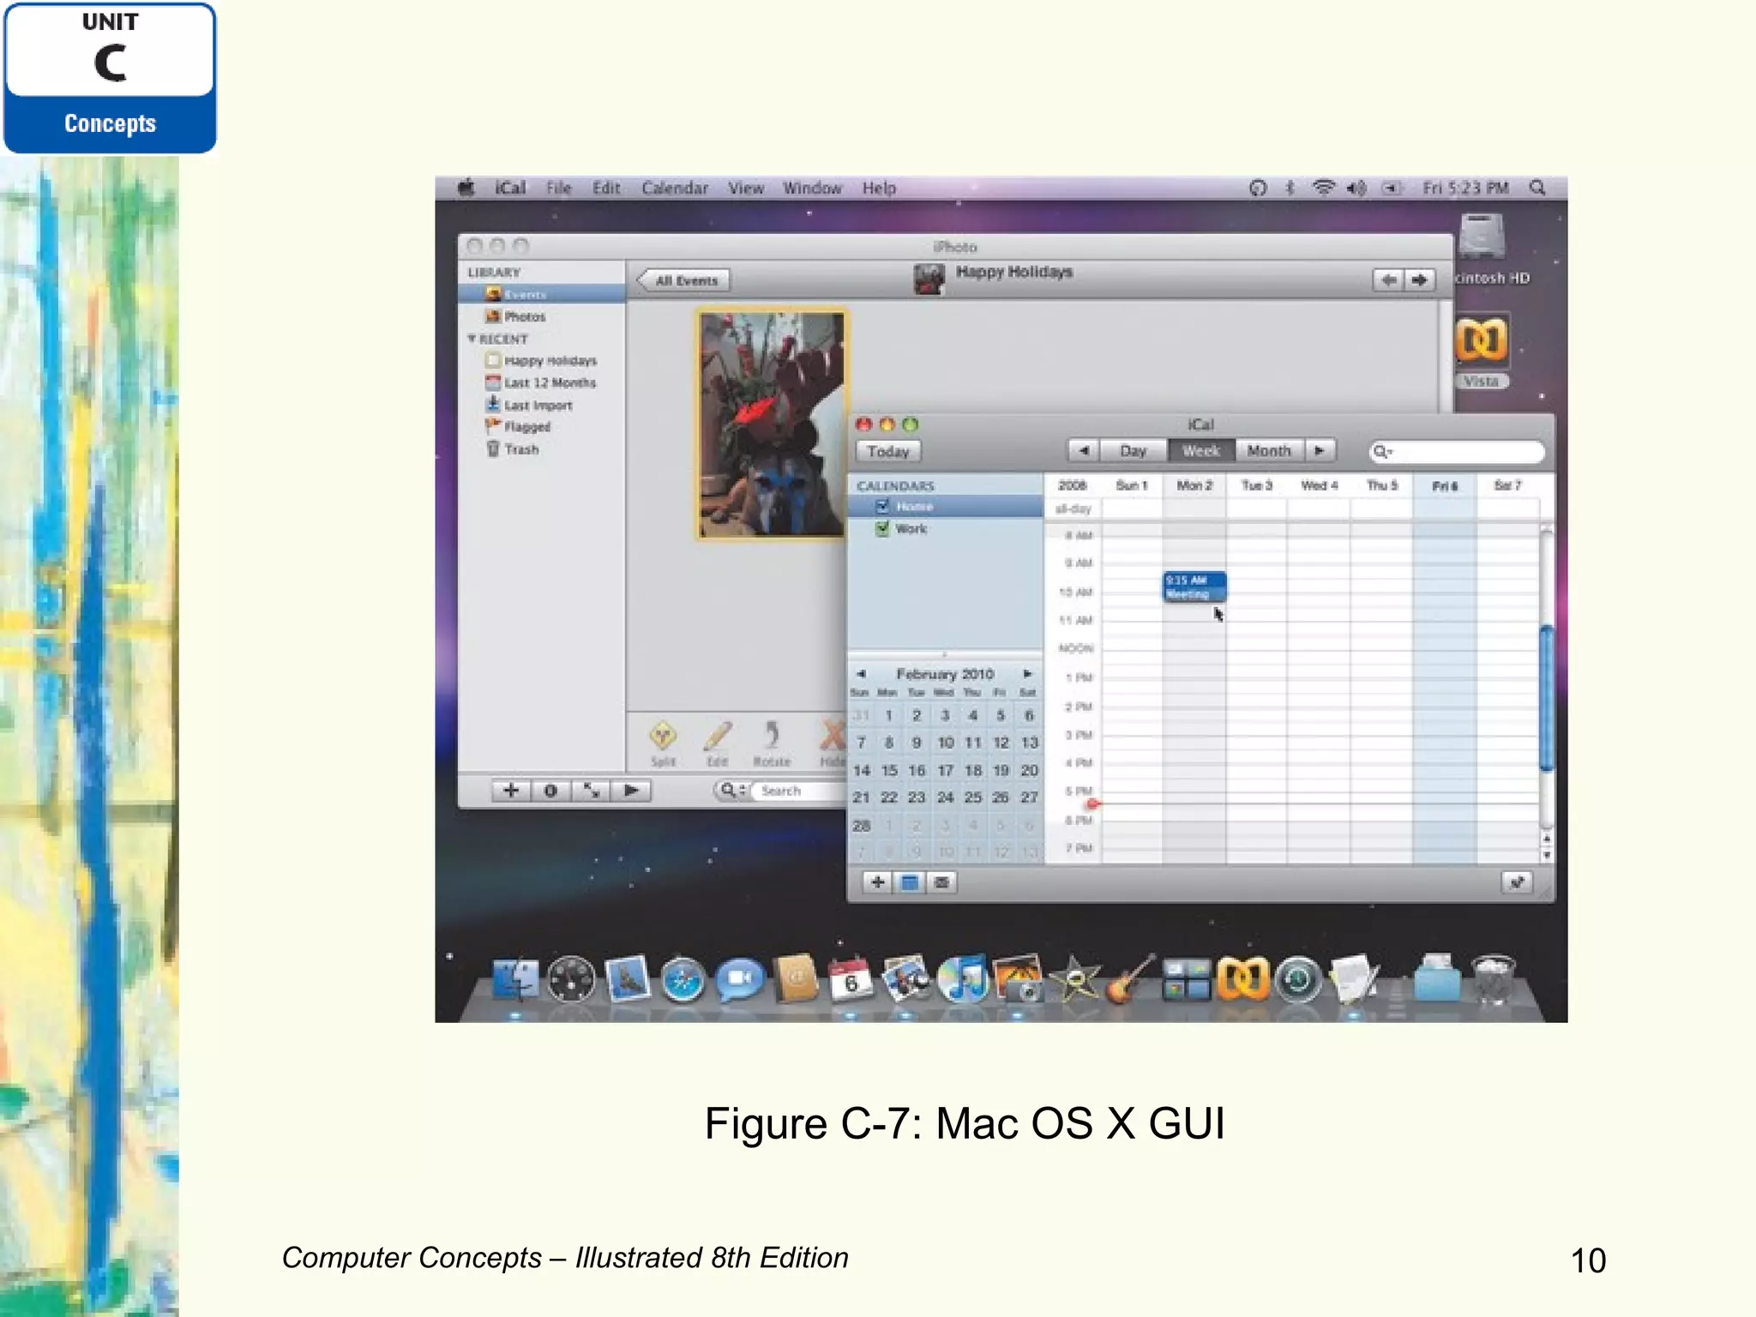The height and width of the screenshot is (1317, 1756).
Task: Go to next event arrow in iPhoto
Action: click(1420, 280)
